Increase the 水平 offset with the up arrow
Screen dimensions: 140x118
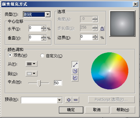(x=44, y=27)
